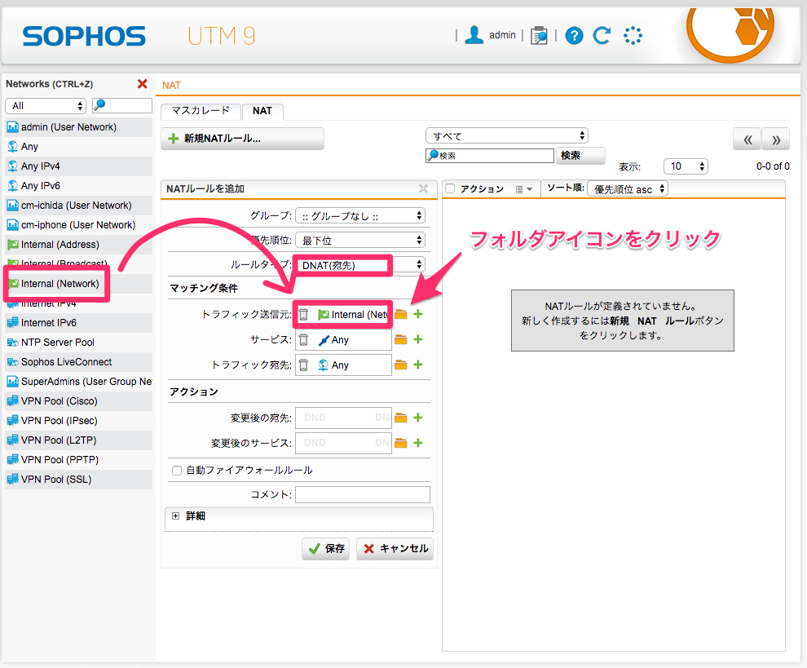
Task: Click green plus for トラフィック送信元
Action: tap(418, 314)
